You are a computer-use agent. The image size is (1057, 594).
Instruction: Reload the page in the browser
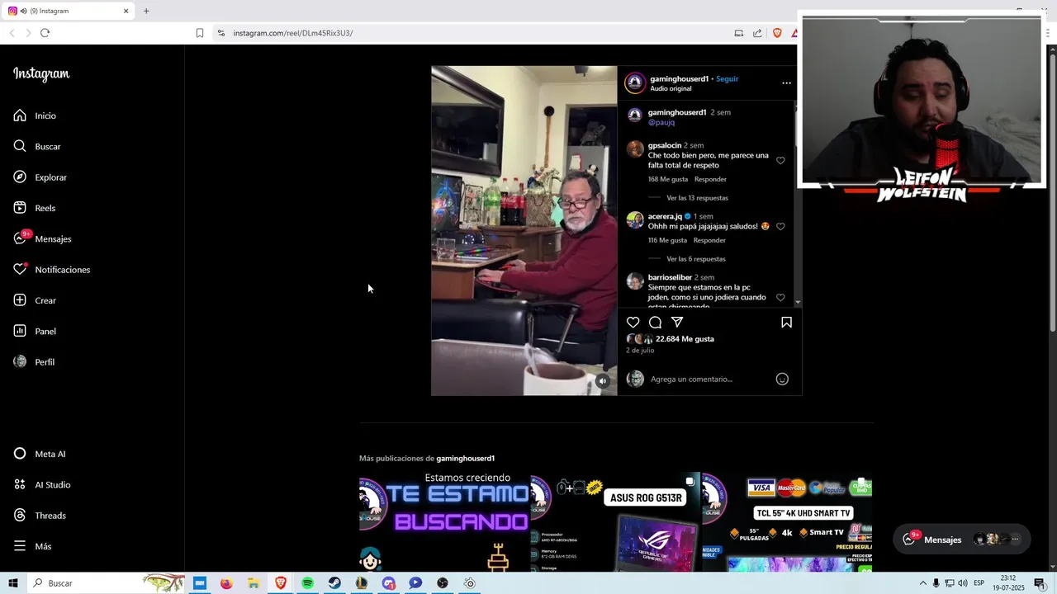pyautogui.click(x=45, y=33)
